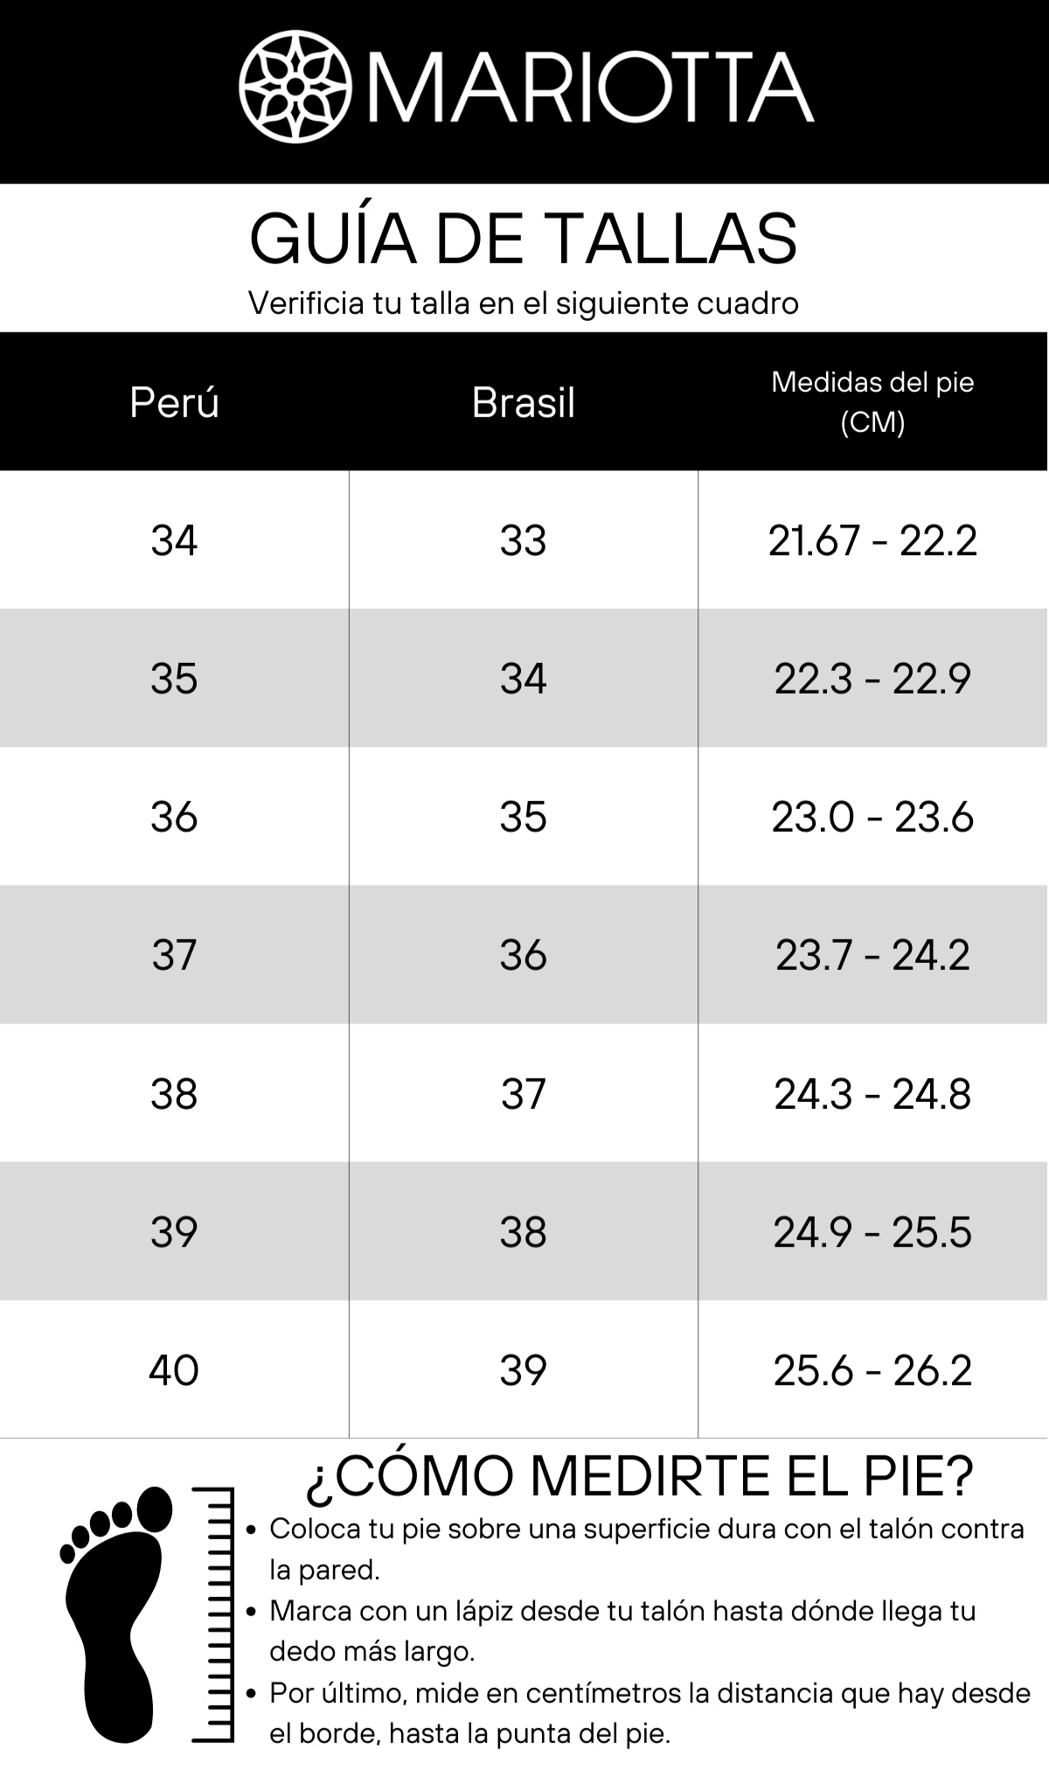Click the Medidas del pie (CM) header
The height and width of the screenshot is (1771, 1049).
(x=872, y=402)
